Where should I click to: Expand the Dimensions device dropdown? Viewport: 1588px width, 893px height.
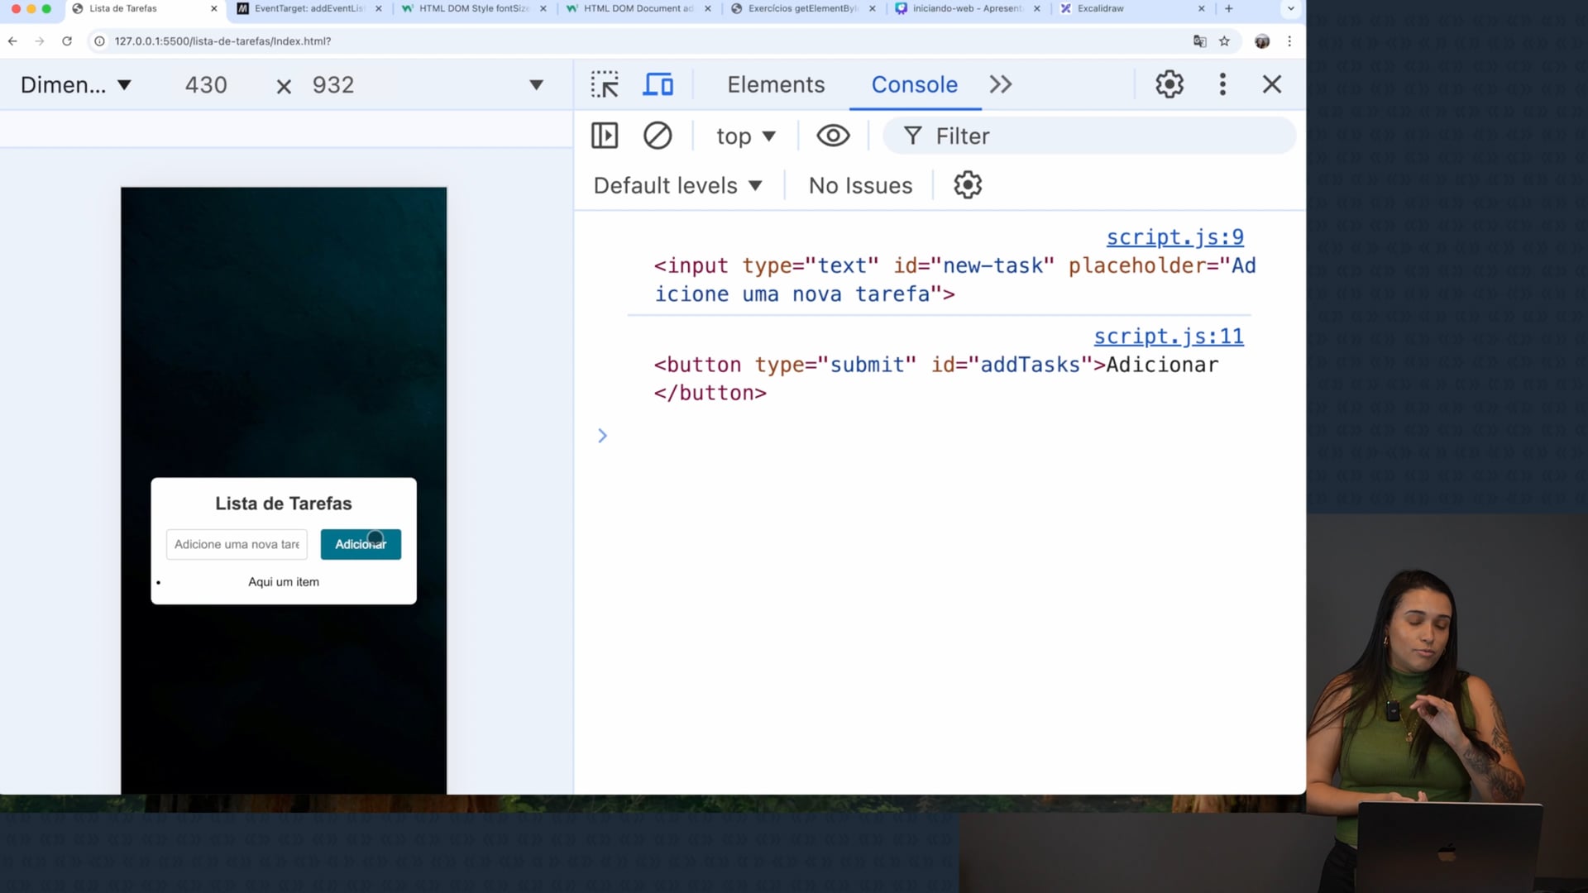[76, 85]
